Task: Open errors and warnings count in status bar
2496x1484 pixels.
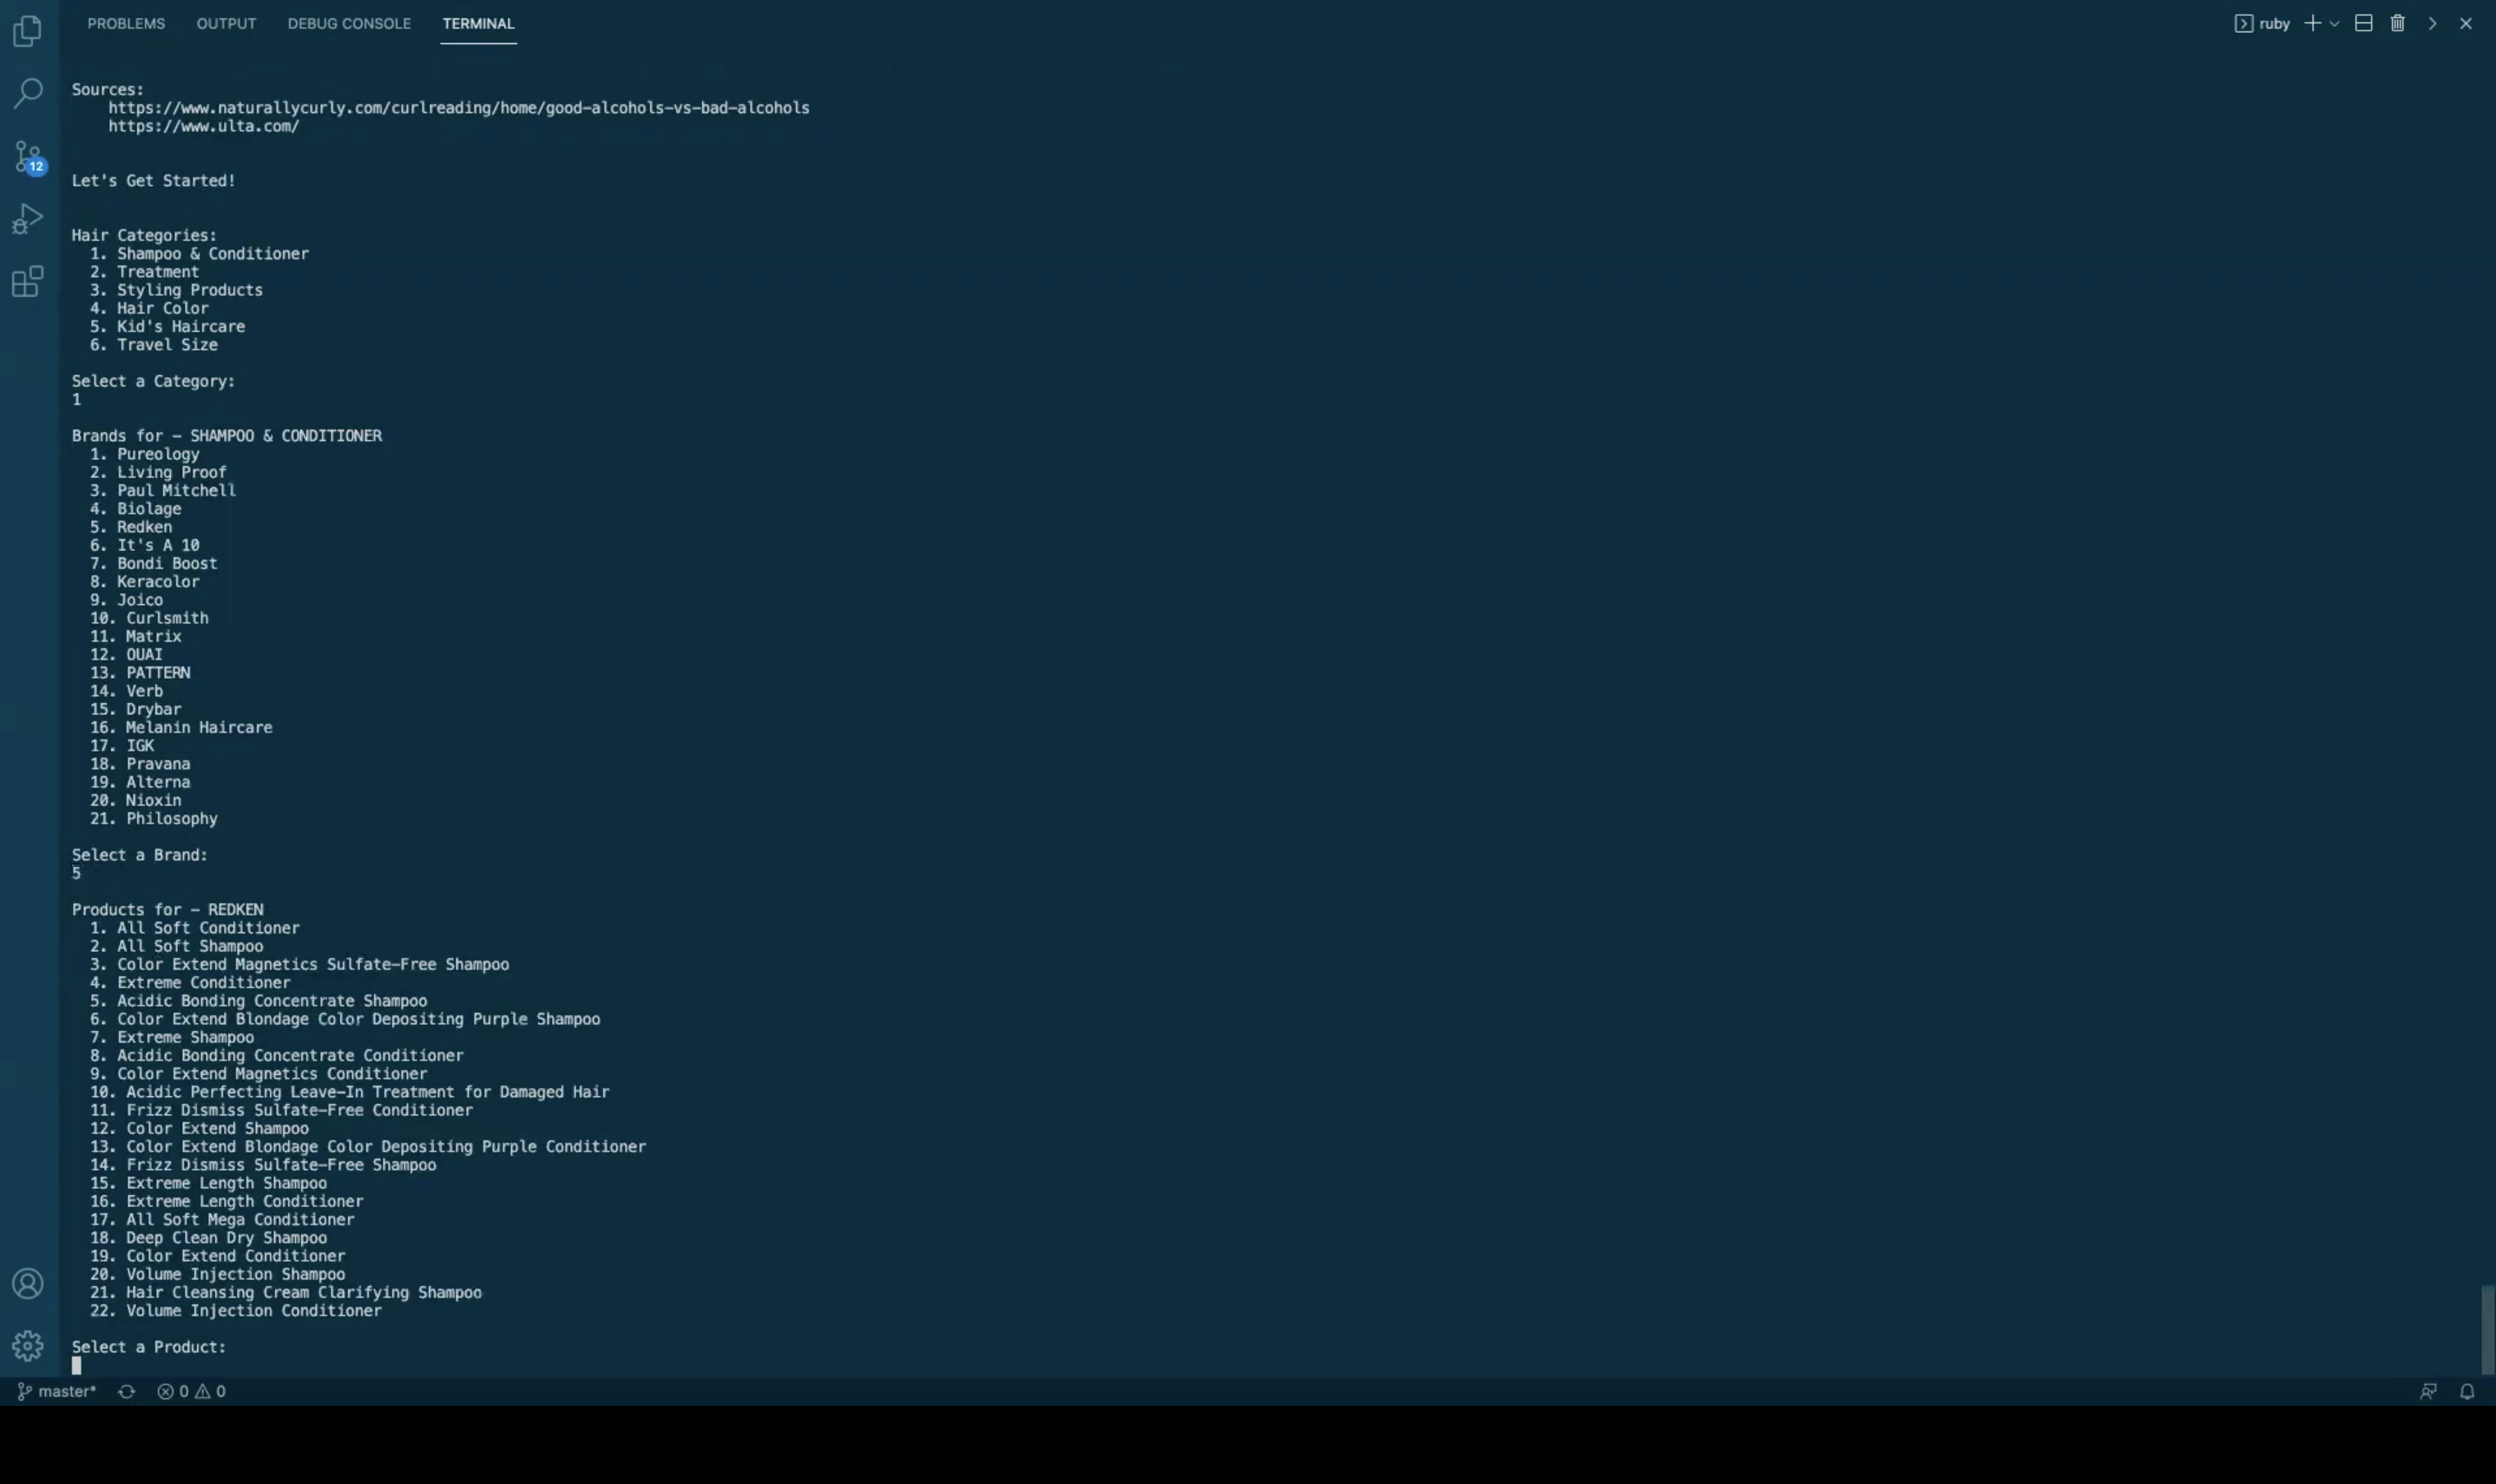Action: pyautogui.click(x=191, y=1391)
